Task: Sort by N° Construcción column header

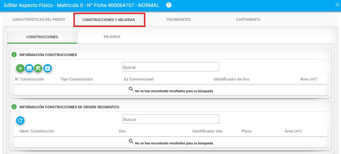Action: 29,79
